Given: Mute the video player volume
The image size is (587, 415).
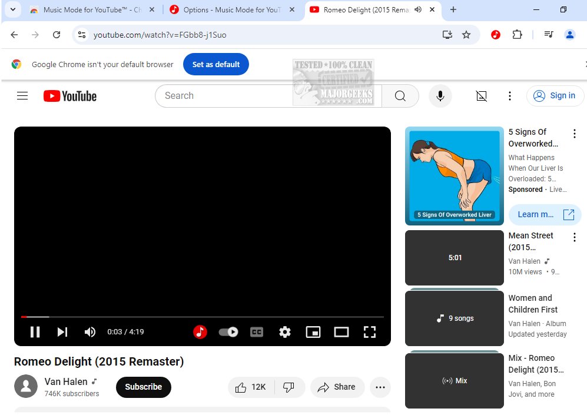Looking at the screenshot, I should 90,332.
